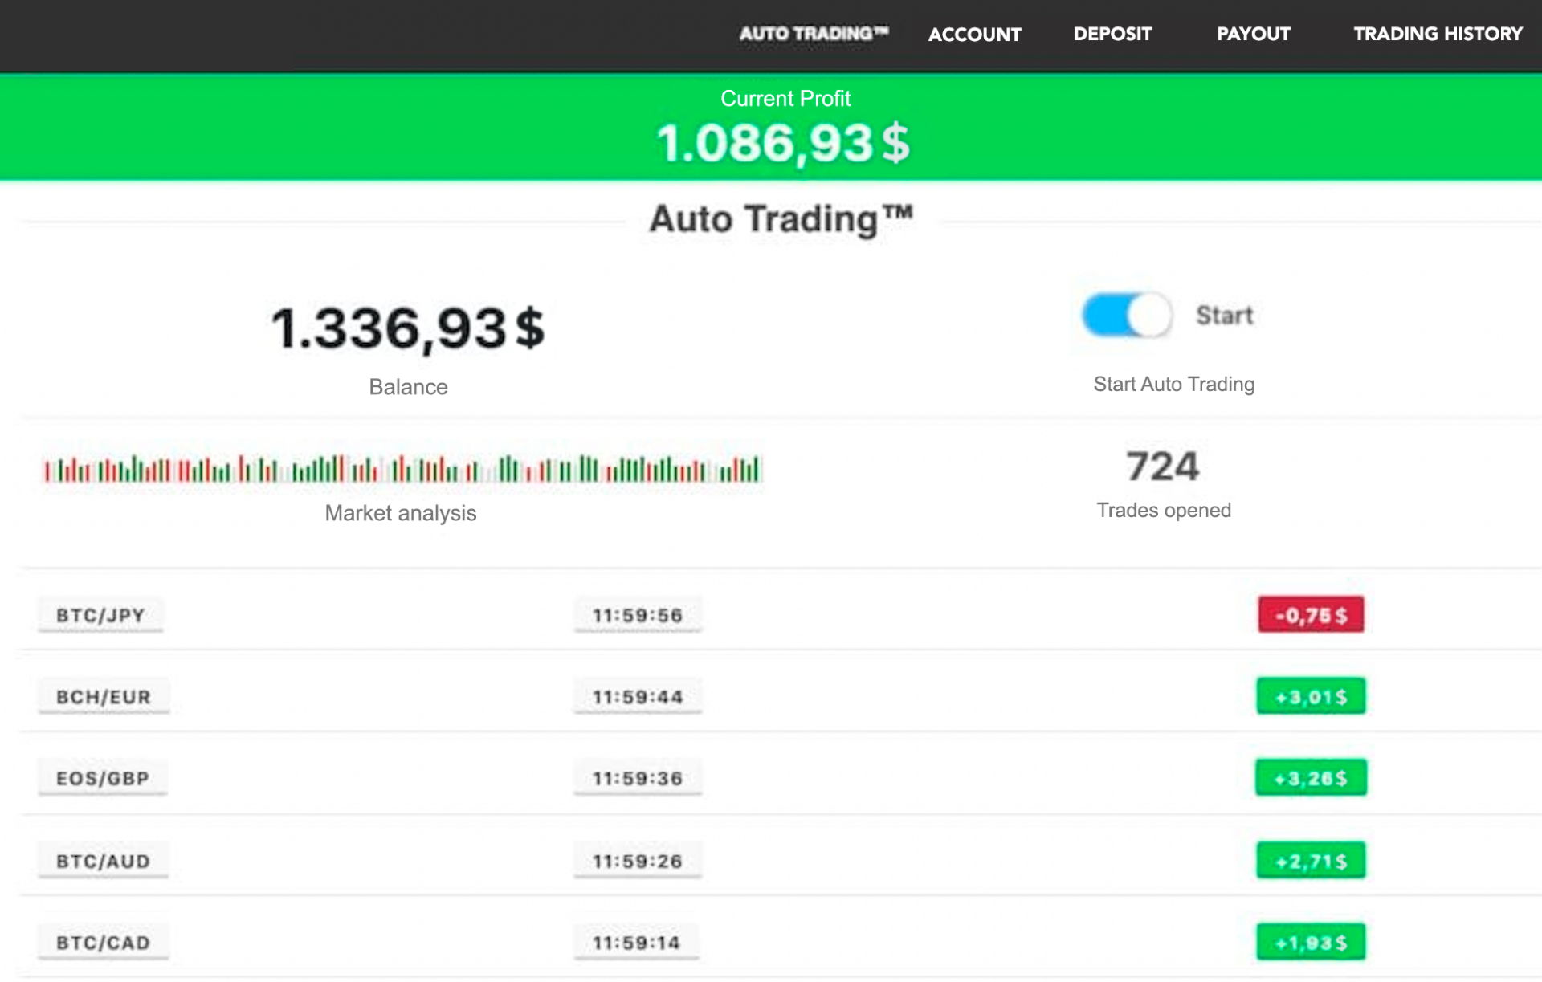Screen dimensions: 1542x982
Task: Select the EOS/GBP pair tag
Action: [103, 778]
